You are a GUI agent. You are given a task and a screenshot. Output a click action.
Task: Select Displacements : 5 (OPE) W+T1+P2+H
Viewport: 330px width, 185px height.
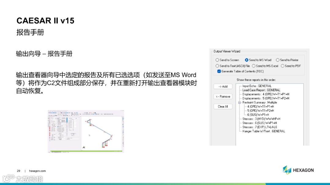[x=266, y=98]
